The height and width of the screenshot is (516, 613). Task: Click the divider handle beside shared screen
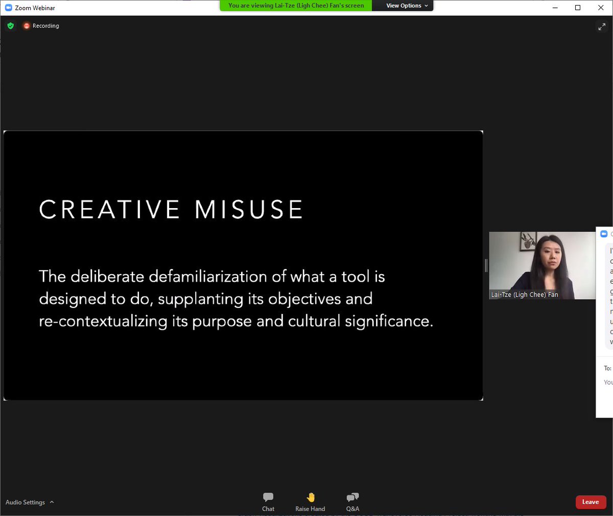click(x=486, y=265)
